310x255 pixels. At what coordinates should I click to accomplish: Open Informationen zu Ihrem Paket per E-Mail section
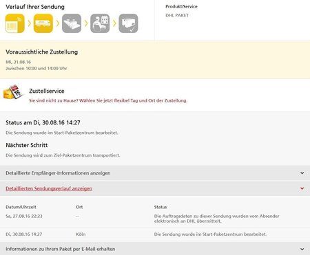coord(155,249)
